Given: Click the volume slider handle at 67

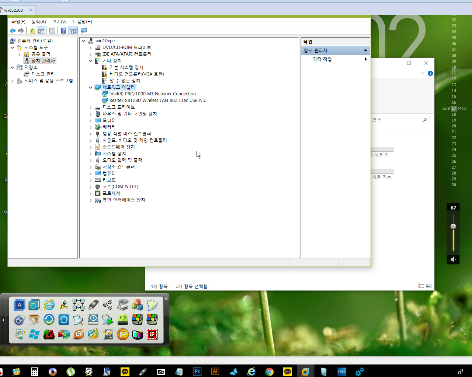Looking at the screenshot, I should pos(453,226).
